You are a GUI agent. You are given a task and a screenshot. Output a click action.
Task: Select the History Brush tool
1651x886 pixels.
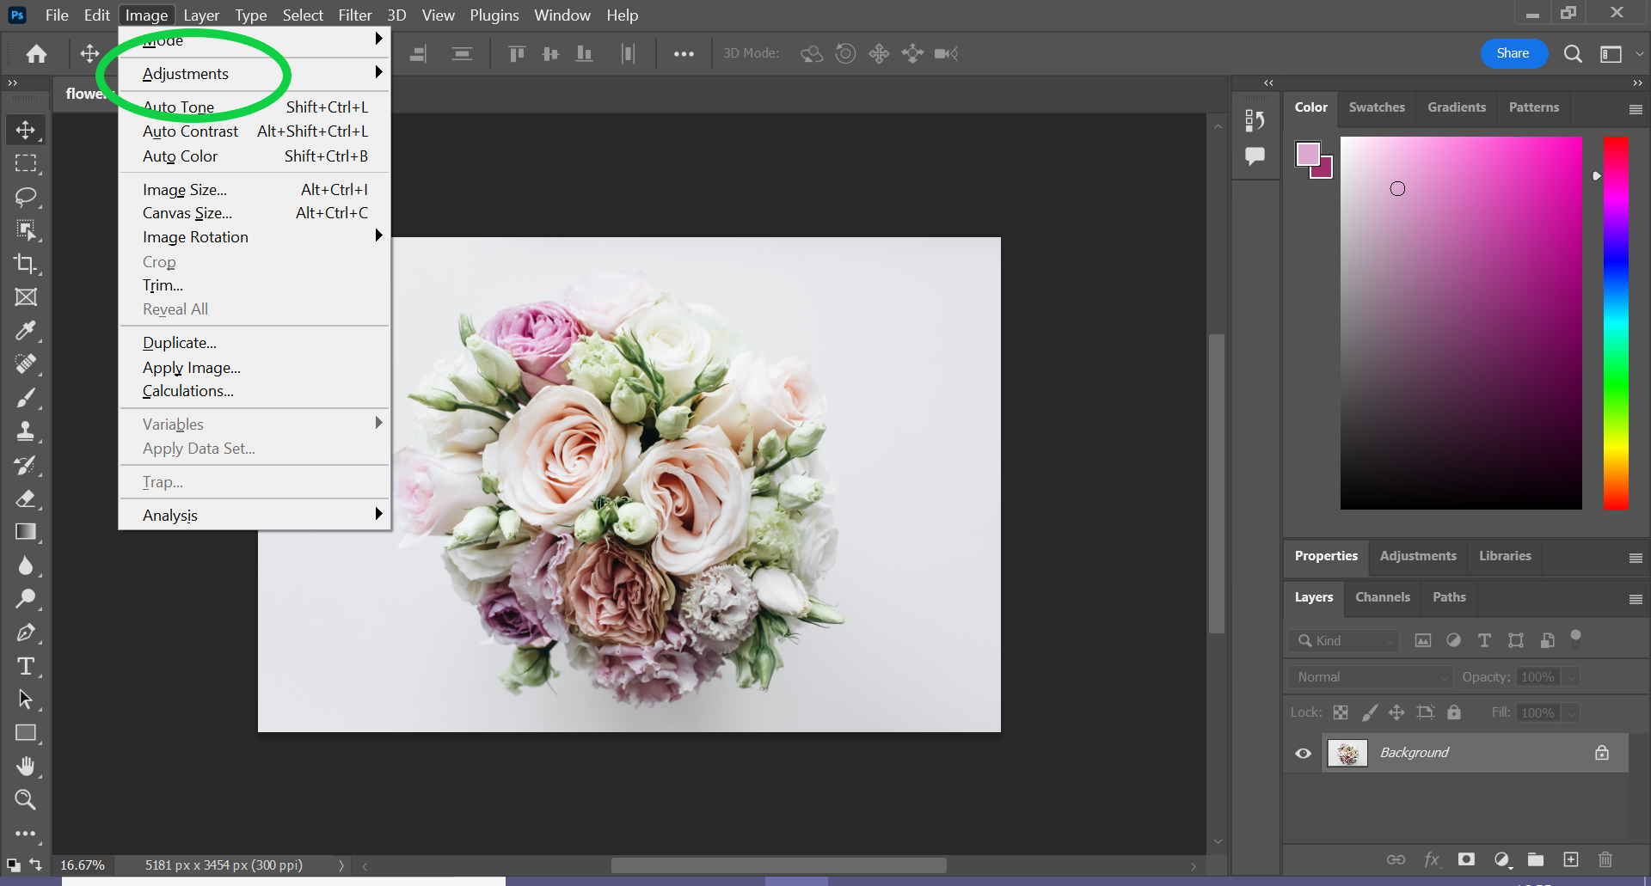tap(25, 465)
